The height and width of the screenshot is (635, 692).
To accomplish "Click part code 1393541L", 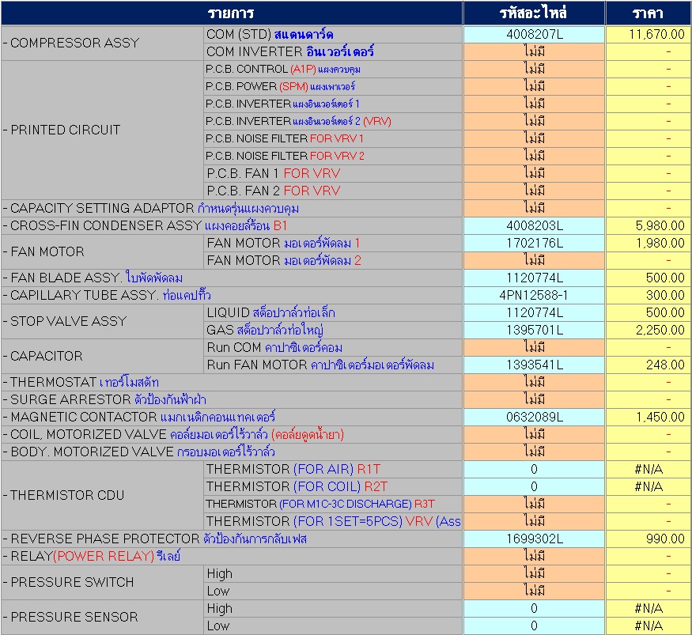I will 534,365.
